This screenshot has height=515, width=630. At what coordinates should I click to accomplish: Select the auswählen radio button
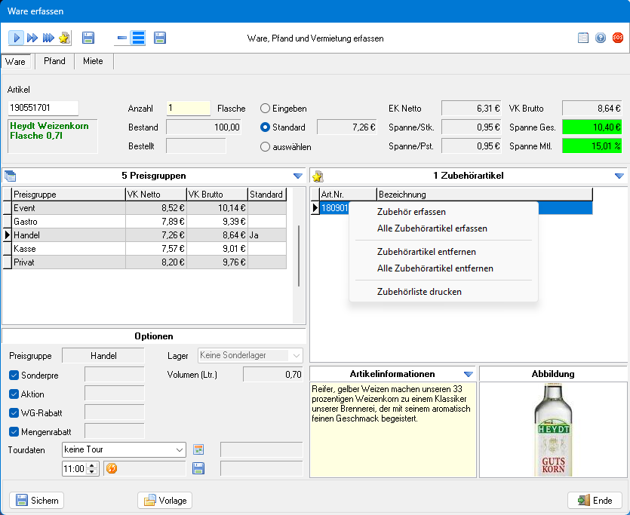pos(265,146)
